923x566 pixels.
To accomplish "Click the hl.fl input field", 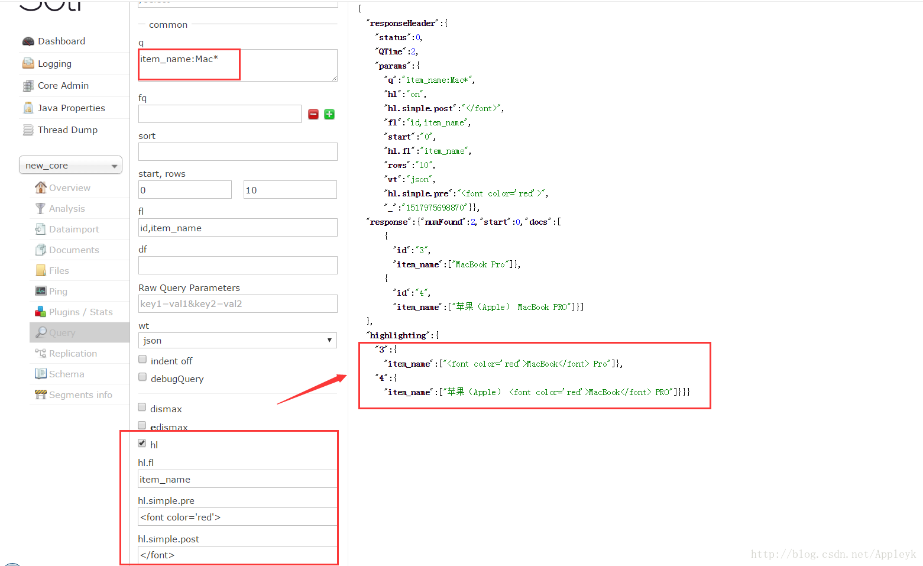I will 238,479.
